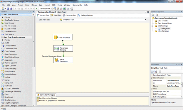Select Multicast transformation
This screenshot has width=183, height=110.
pos(8,86)
